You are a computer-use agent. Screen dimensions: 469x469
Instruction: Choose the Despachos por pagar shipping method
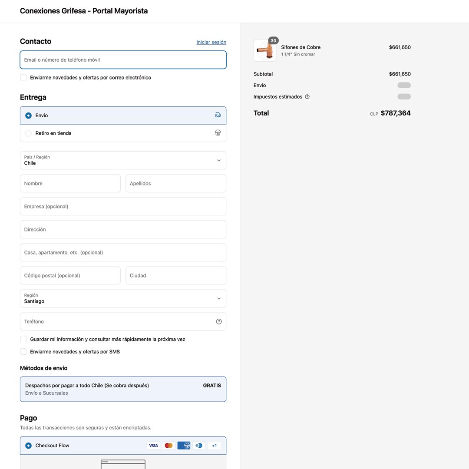[x=123, y=389]
